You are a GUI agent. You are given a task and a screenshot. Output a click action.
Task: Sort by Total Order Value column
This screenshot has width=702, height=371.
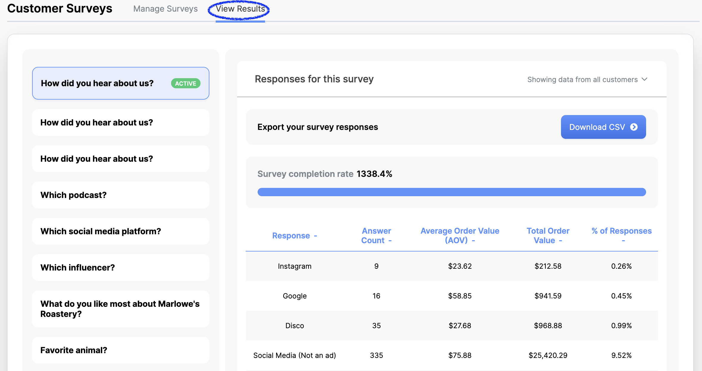coord(548,236)
